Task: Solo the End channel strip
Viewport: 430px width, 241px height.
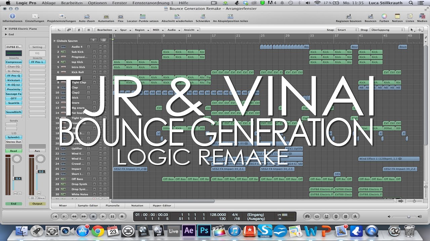Action: [20, 193]
